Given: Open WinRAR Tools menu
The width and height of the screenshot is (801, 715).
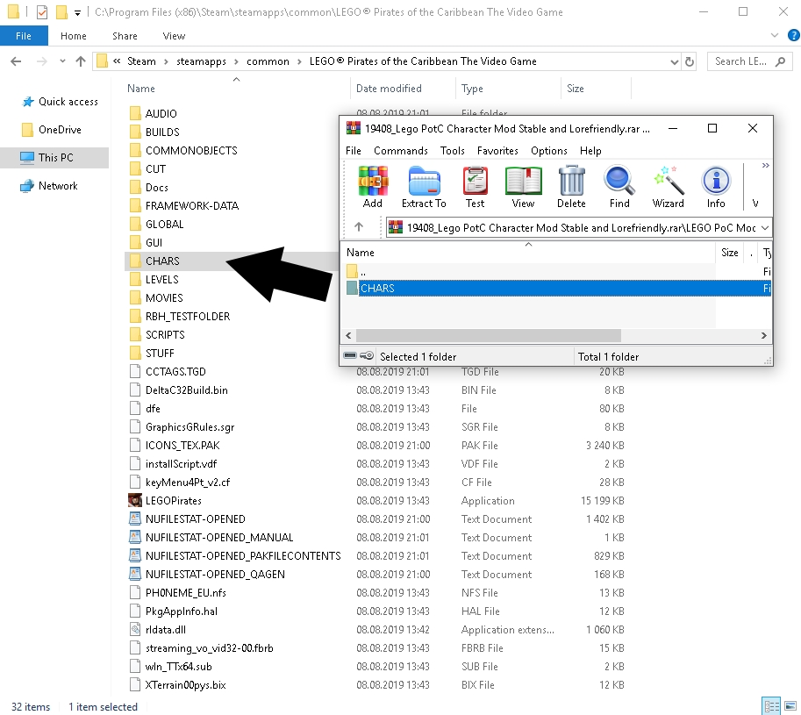Looking at the screenshot, I should 452,151.
